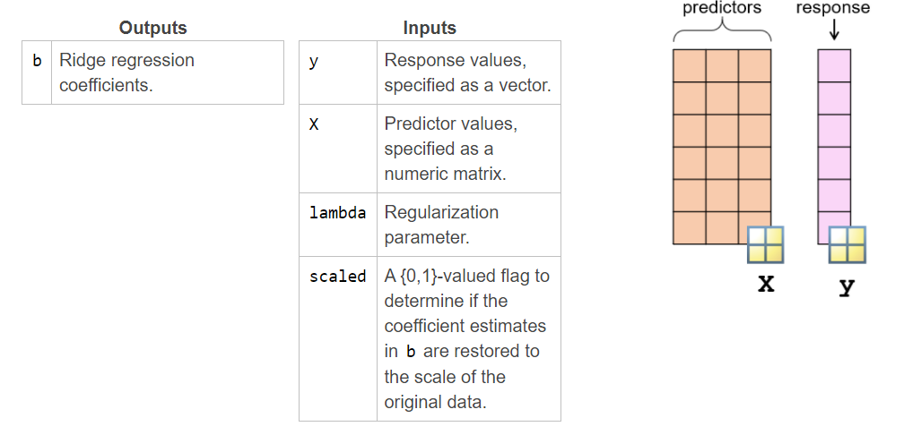Screen dimensions: 921x435
Task: Select the Regularization parameter description text
Action: [x=442, y=225]
